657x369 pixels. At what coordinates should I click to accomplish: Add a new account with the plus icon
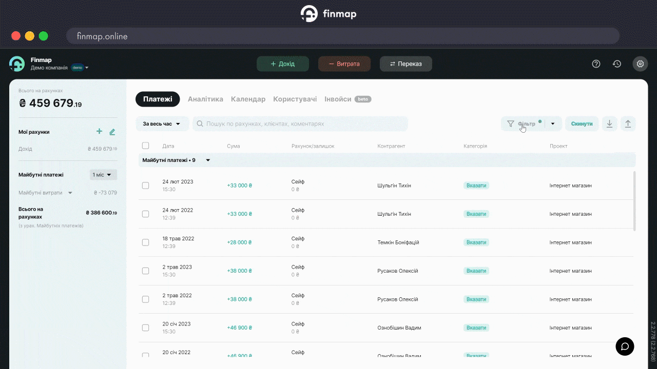coord(100,132)
